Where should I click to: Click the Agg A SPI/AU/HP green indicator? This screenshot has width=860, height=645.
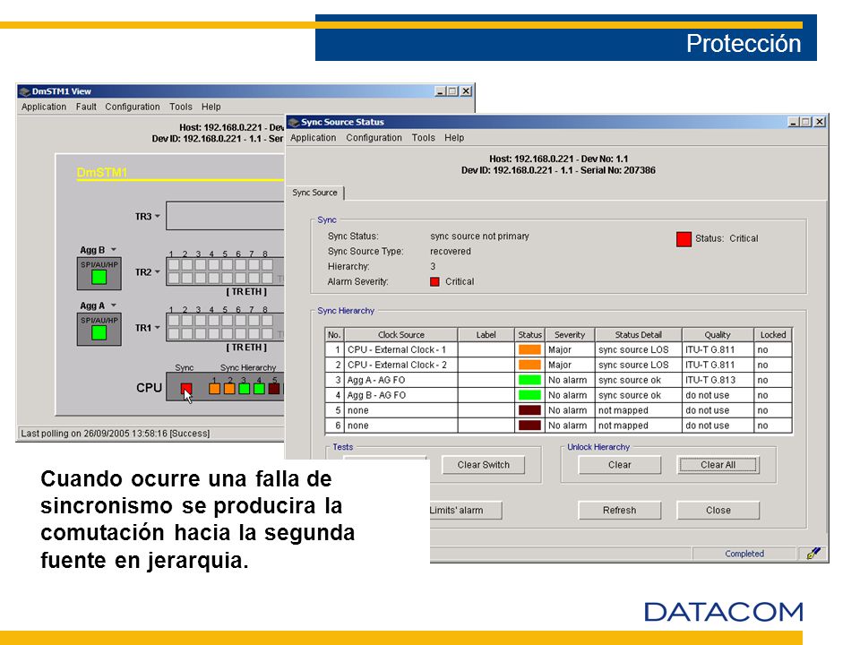click(99, 332)
